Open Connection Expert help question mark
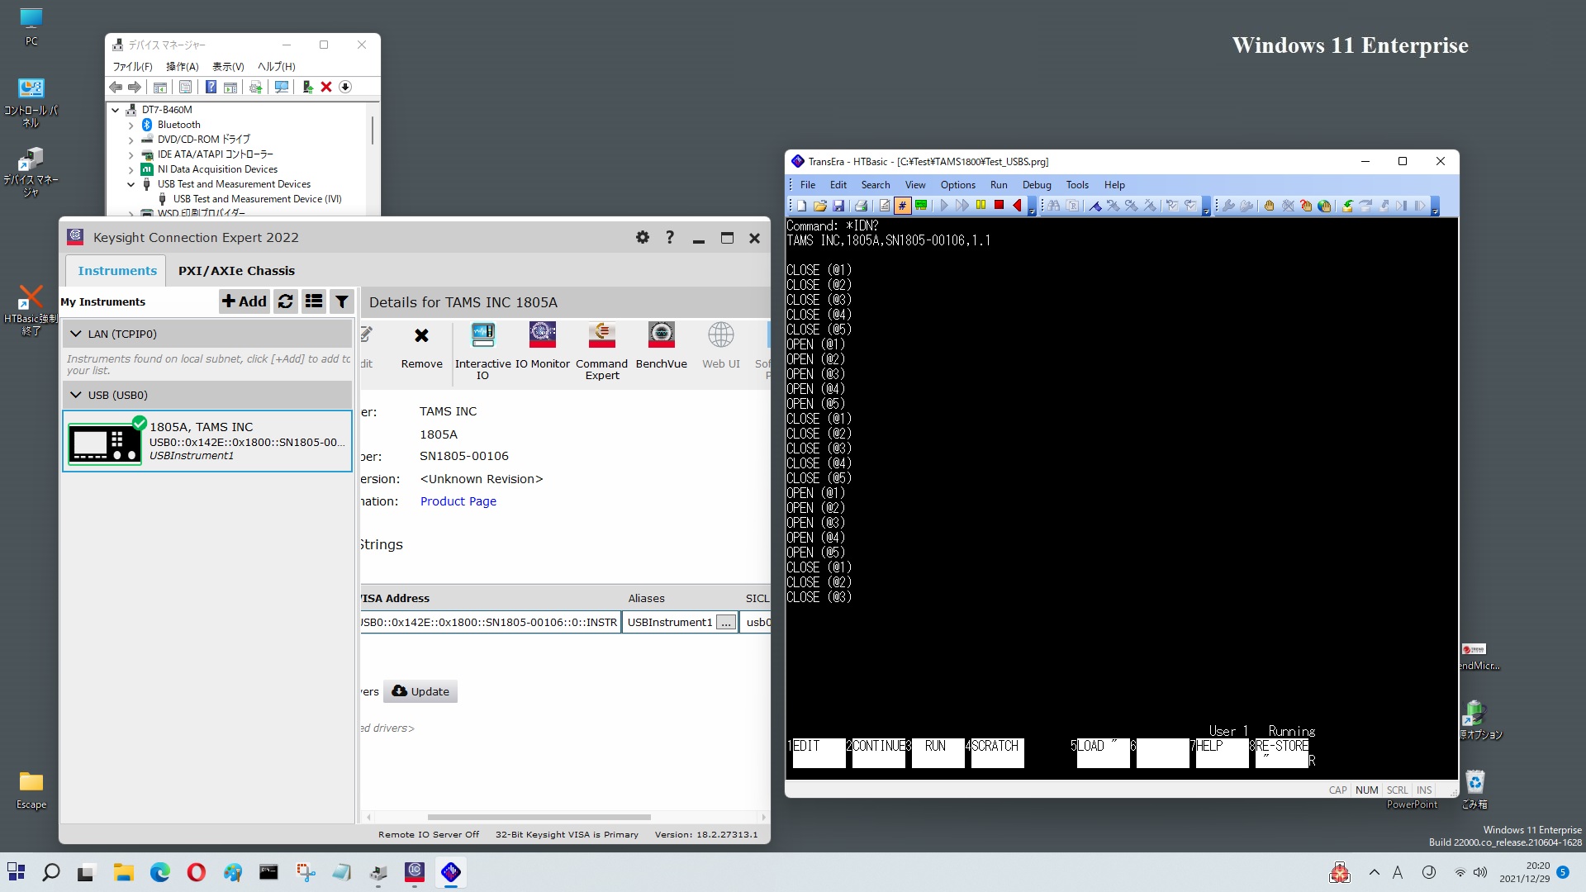 tap(670, 238)
